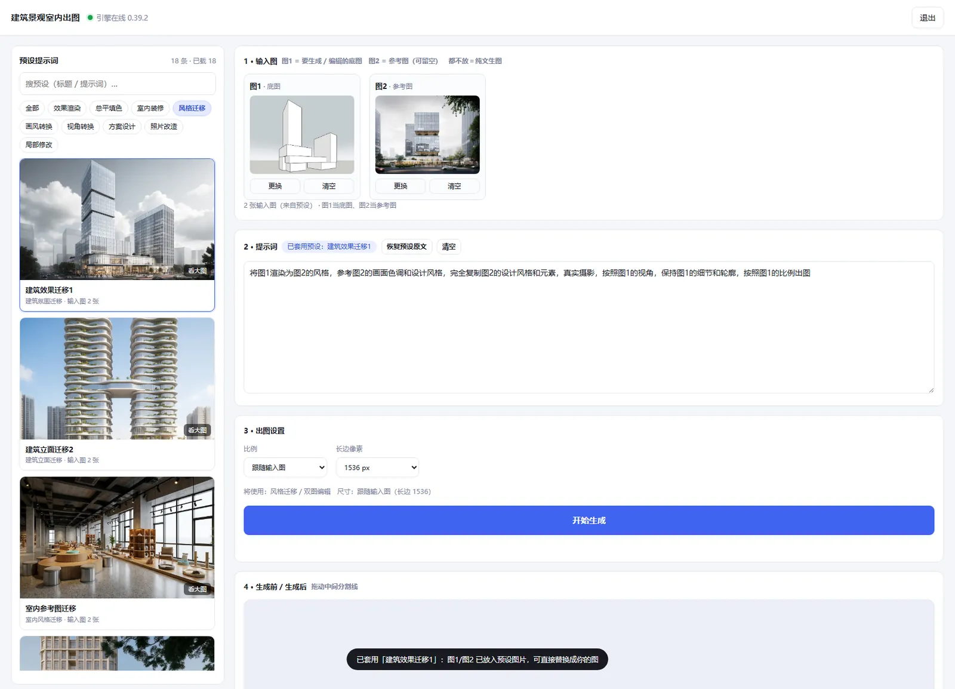Viewport: 955px width, 689px height.
Task: Select the 总平填色 filter tag
Action: 109,108
